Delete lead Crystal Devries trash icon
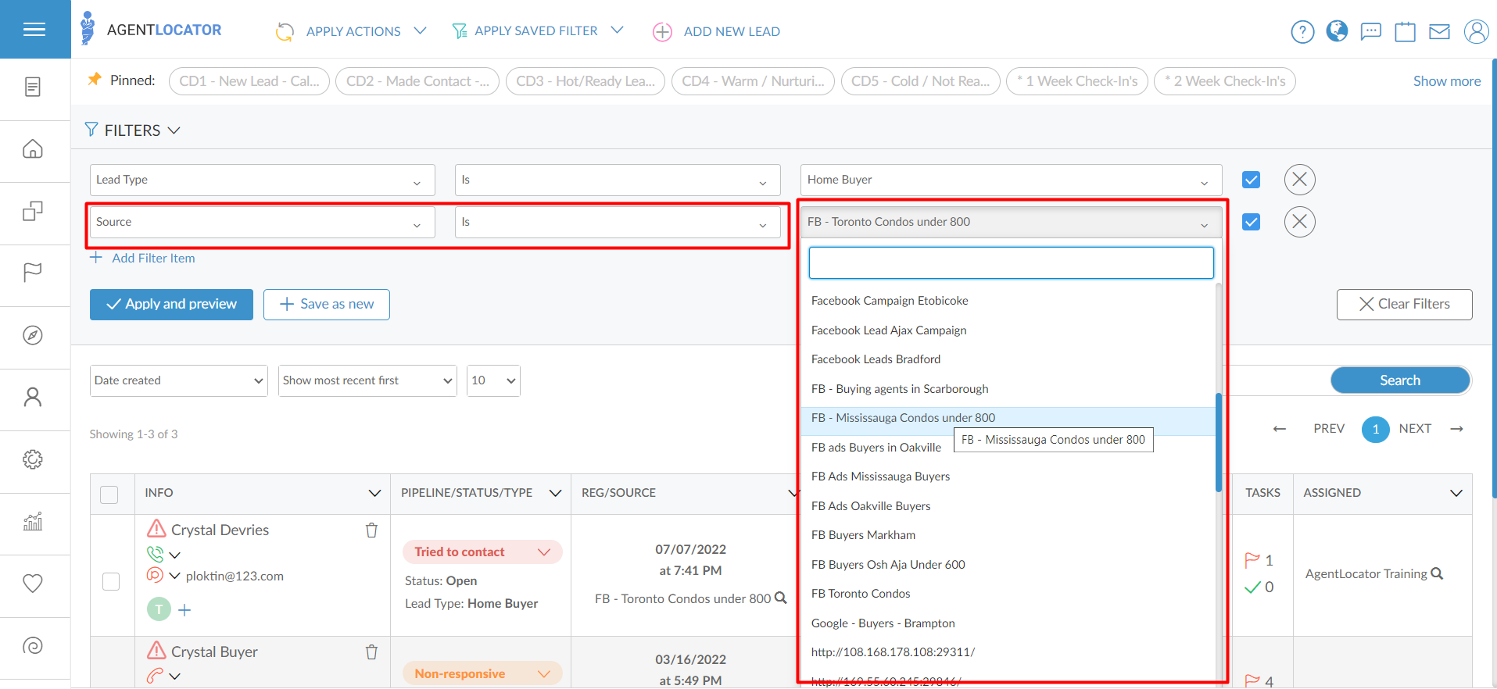The image size is (1497, 689). tap(372, 530)
